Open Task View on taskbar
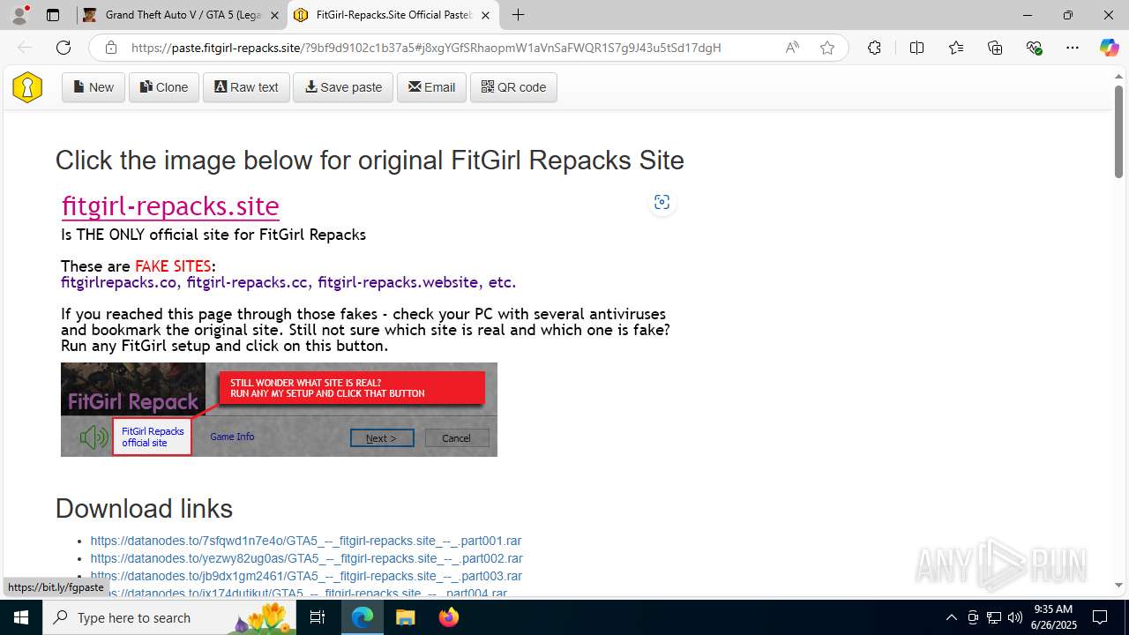The height and width of the screenshot is (635, 1129). click(318, 617)
